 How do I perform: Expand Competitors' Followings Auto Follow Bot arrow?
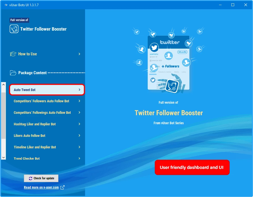point(79,112)
